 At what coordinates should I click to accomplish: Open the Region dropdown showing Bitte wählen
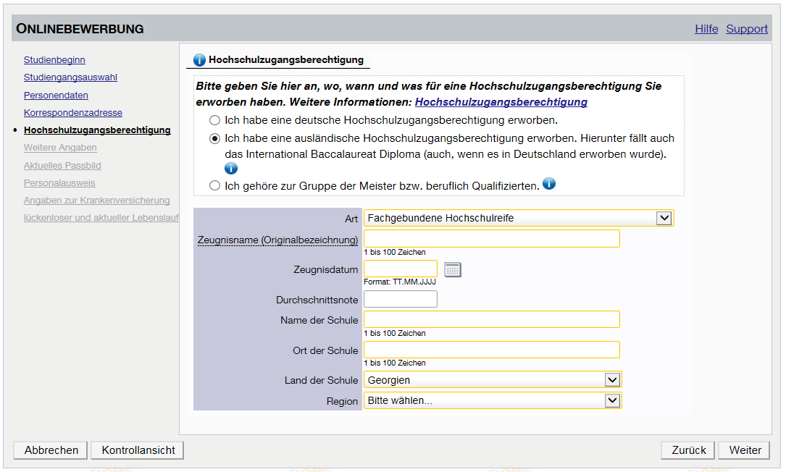coord(493,400)
